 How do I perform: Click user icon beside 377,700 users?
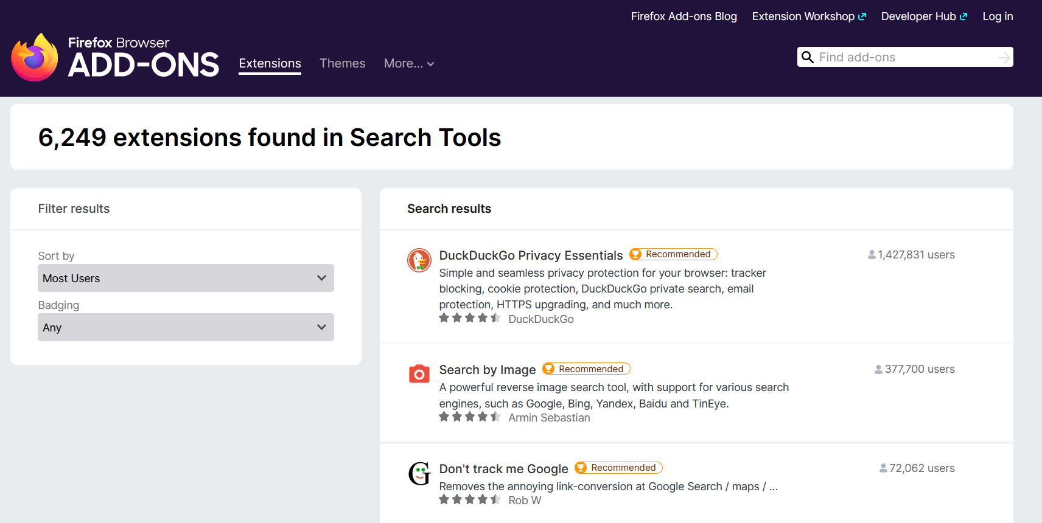(878, 369)
